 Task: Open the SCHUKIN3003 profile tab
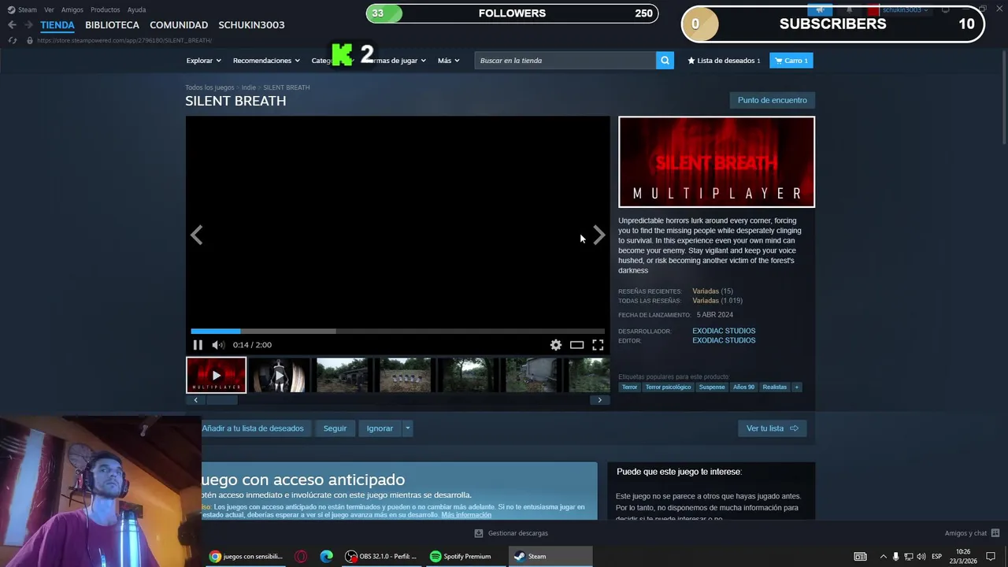tap(251, 24)
